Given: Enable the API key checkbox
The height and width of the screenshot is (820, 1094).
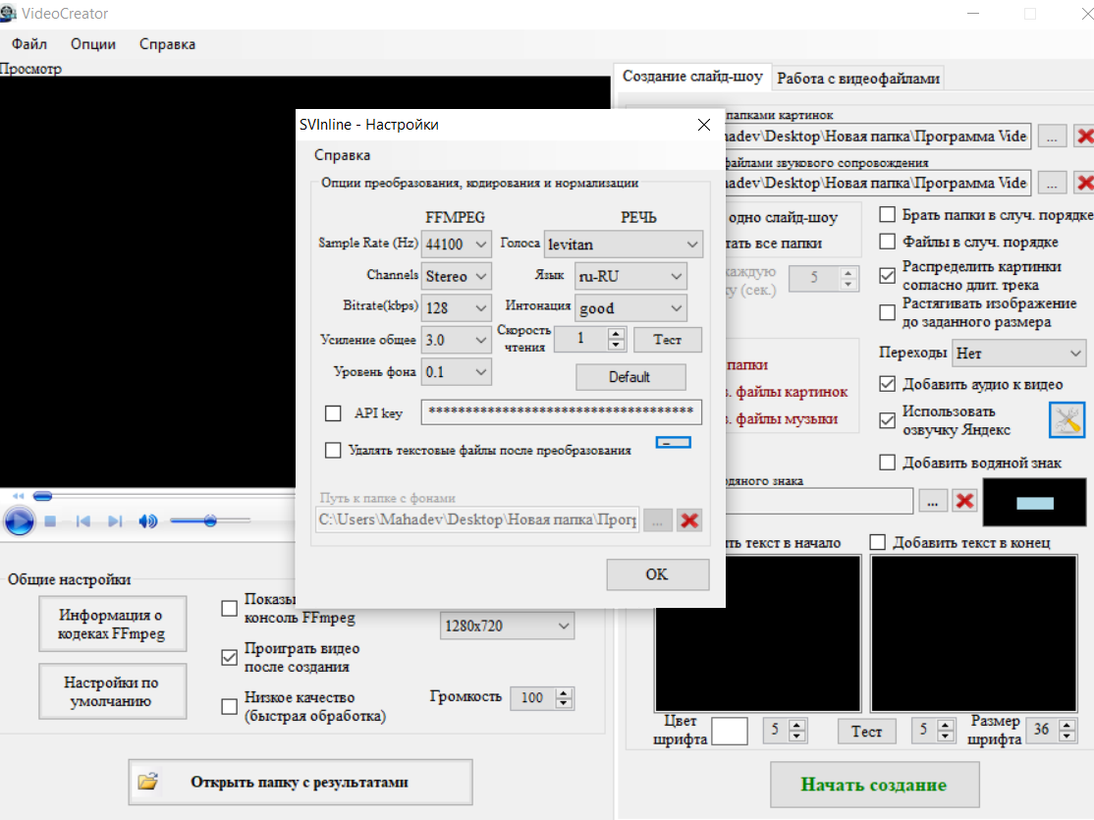Looking at the screenshot, I should point(333,413).
